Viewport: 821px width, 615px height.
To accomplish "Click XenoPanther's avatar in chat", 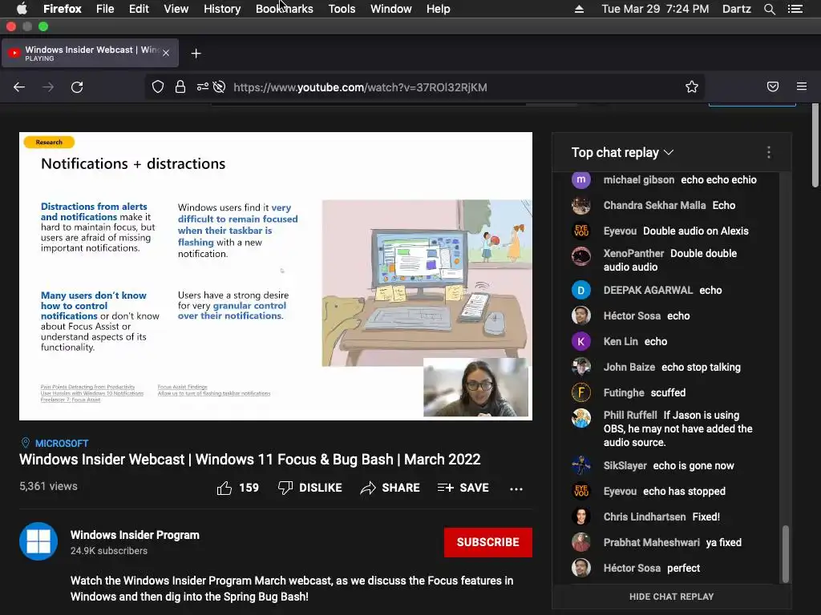I will click(x=580, y=256).
